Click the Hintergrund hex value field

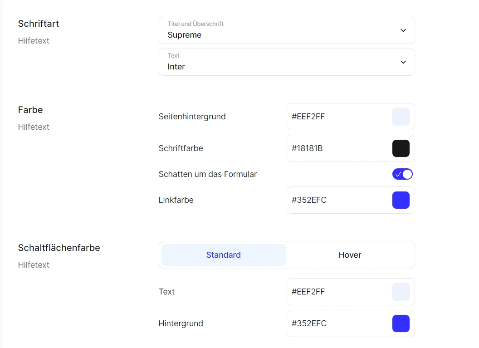tap(351, 323)
